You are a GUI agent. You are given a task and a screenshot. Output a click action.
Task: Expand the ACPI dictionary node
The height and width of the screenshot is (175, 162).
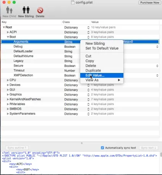tap(8, 32)
